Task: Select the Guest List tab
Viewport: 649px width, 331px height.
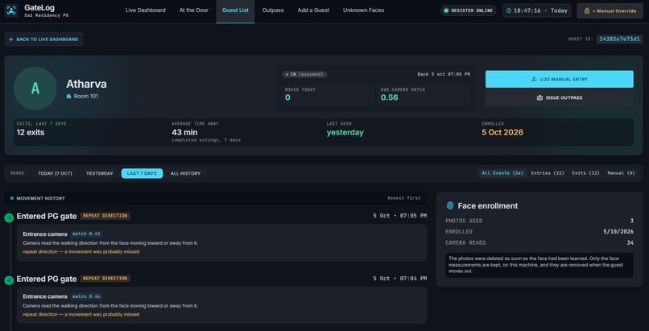Action: [x=235, y=10]
